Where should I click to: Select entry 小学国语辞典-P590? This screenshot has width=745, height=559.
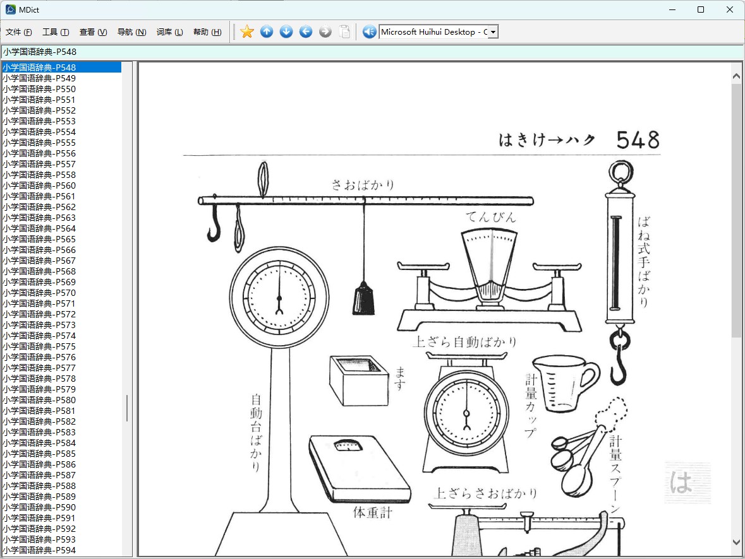pyautogui.click(x=61, y=507)
